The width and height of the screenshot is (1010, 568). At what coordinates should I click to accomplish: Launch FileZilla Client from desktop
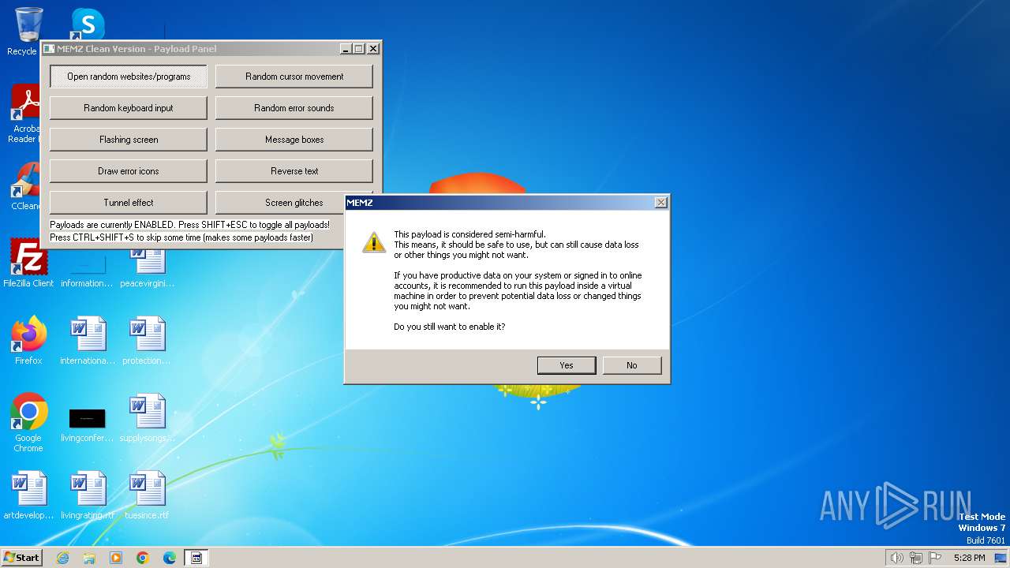point(28,263)
